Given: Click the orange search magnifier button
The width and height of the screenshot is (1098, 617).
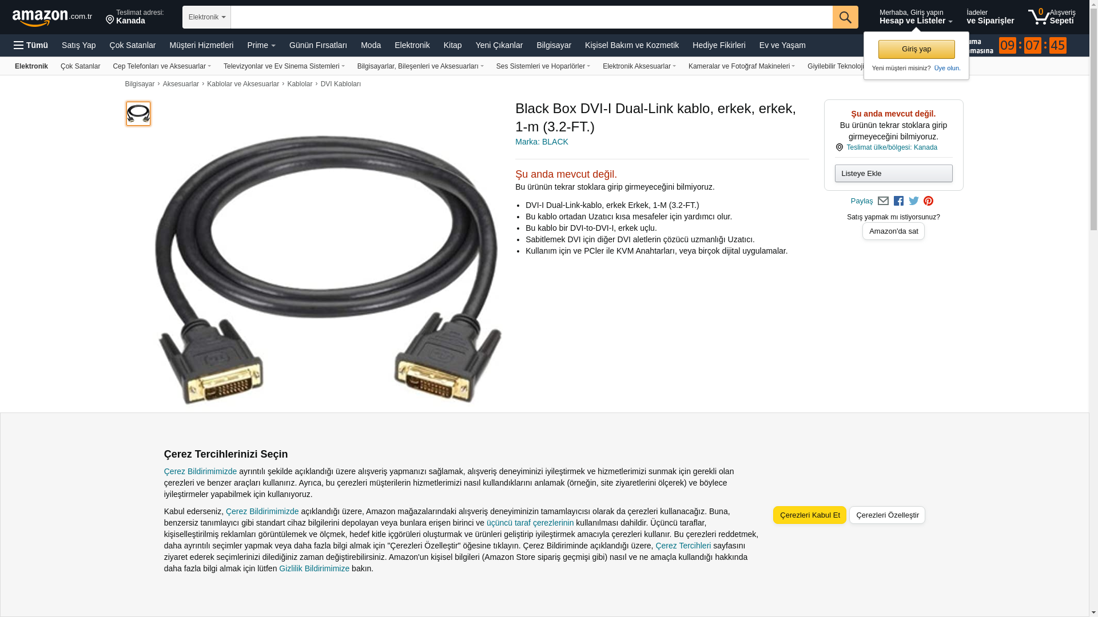Looking at the screenshot, I should (845, 17).
